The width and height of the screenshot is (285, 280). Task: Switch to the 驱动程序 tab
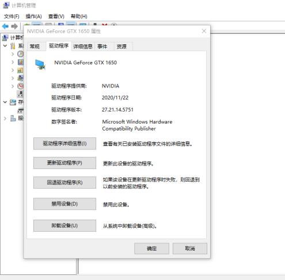pyautogui.click(x=59, y=46)
